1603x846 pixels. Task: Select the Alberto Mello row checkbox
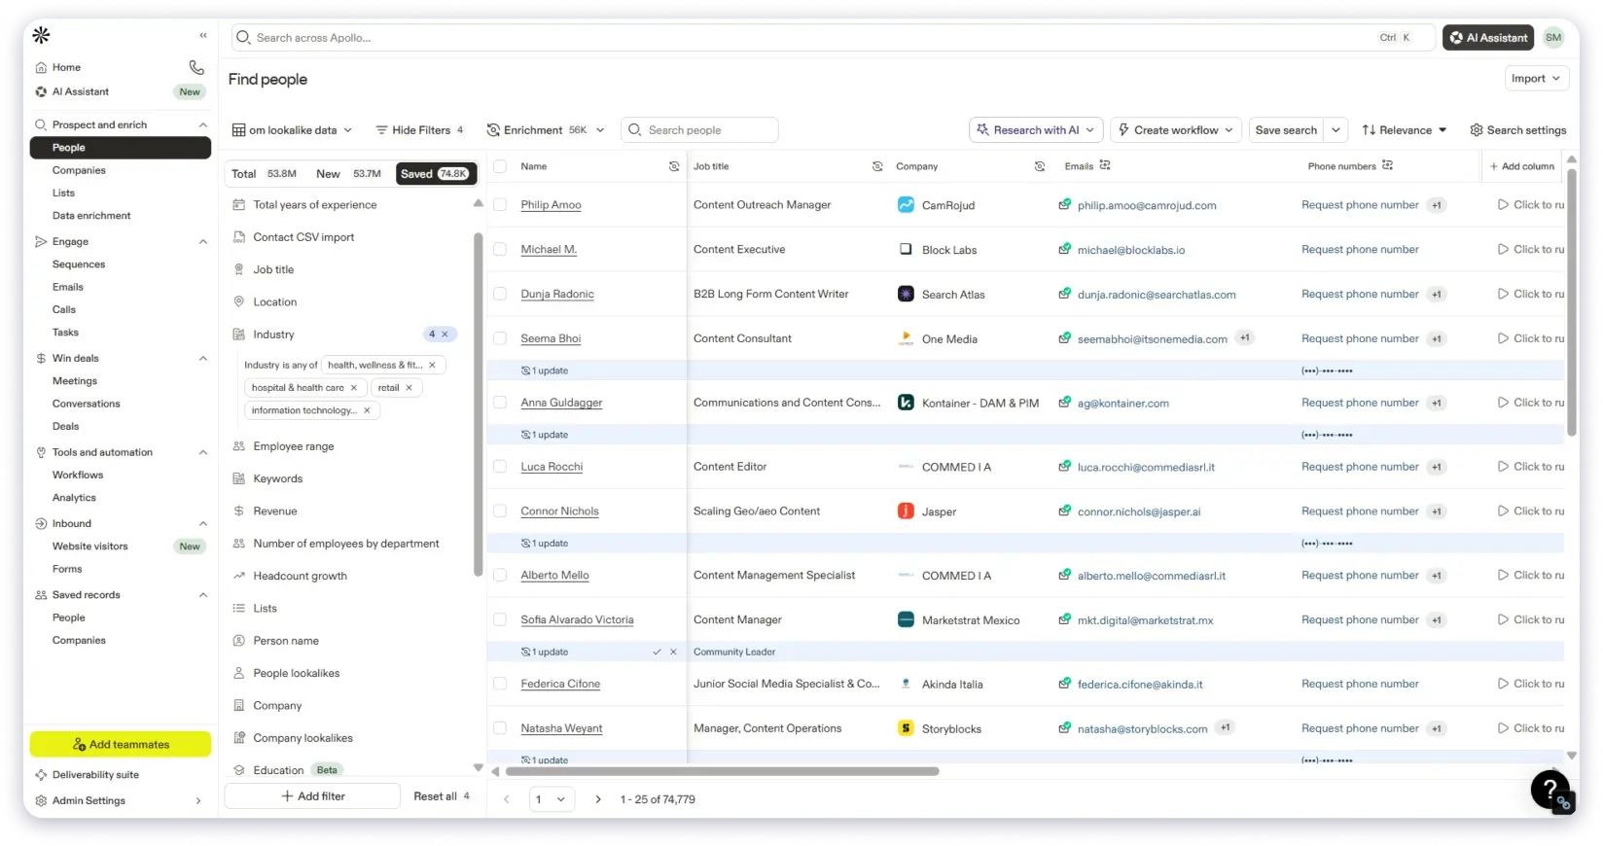coord(500,575)
